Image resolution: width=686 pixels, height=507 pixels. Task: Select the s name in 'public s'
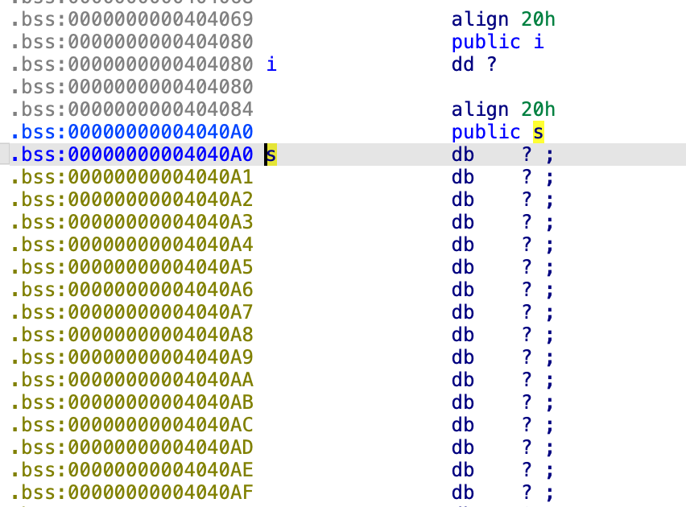coord(538,132)
